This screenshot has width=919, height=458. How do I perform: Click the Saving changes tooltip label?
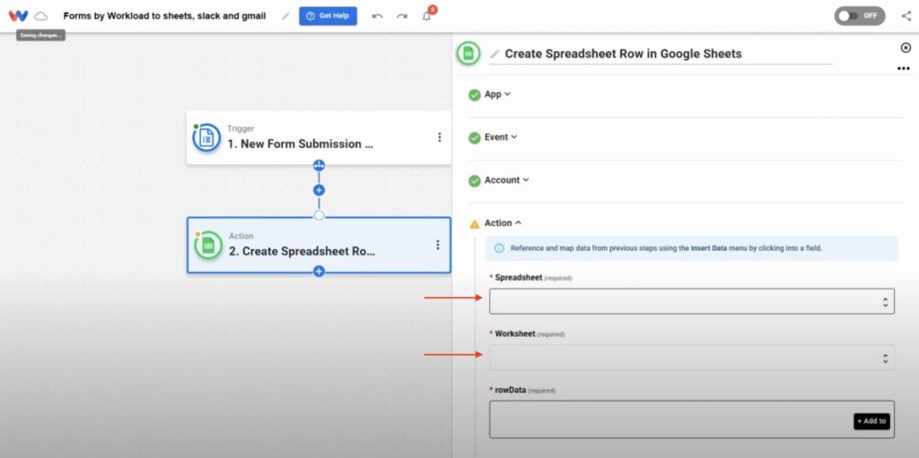[x=40, y=35]
